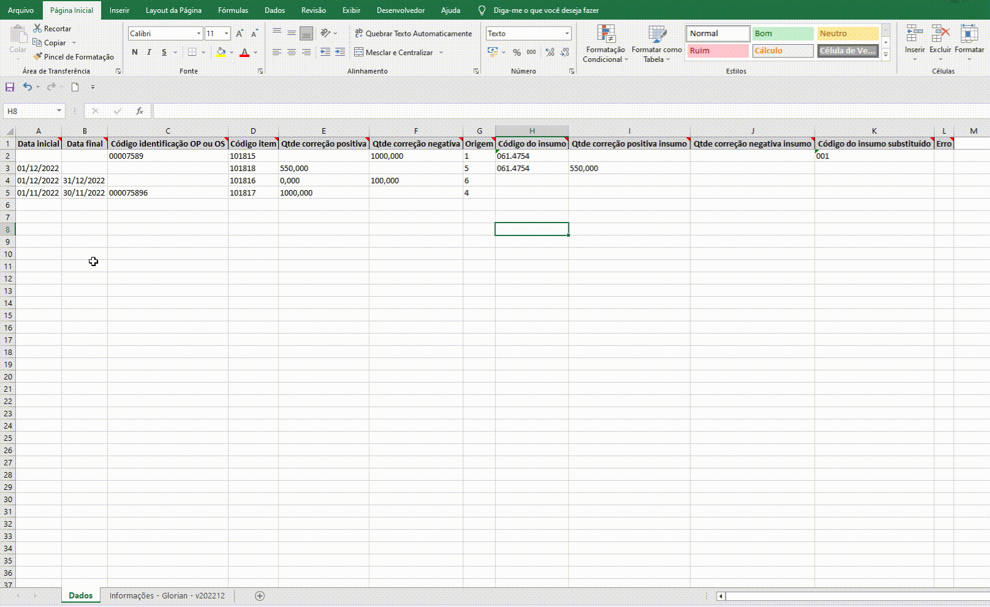Open the Texto number format dropdown
Image resolution: width=990 pixels, height=607 pixels.
(567, 34)
